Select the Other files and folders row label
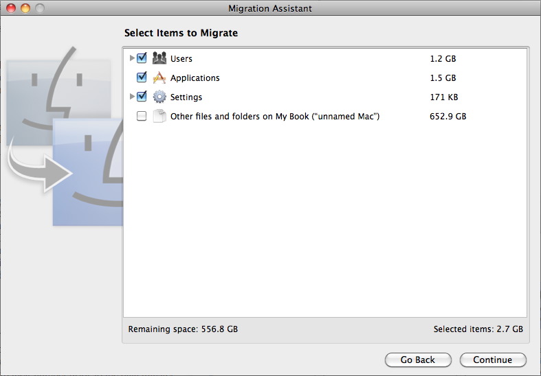Screen dimensions: 541x376 point(275,117)
